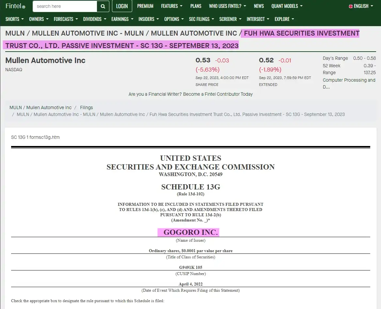This screenshot has height=309, width=381.
Task: Click MULN / Mullen Automotive Inc breadcrumb
Action: (x=40, y=107)
